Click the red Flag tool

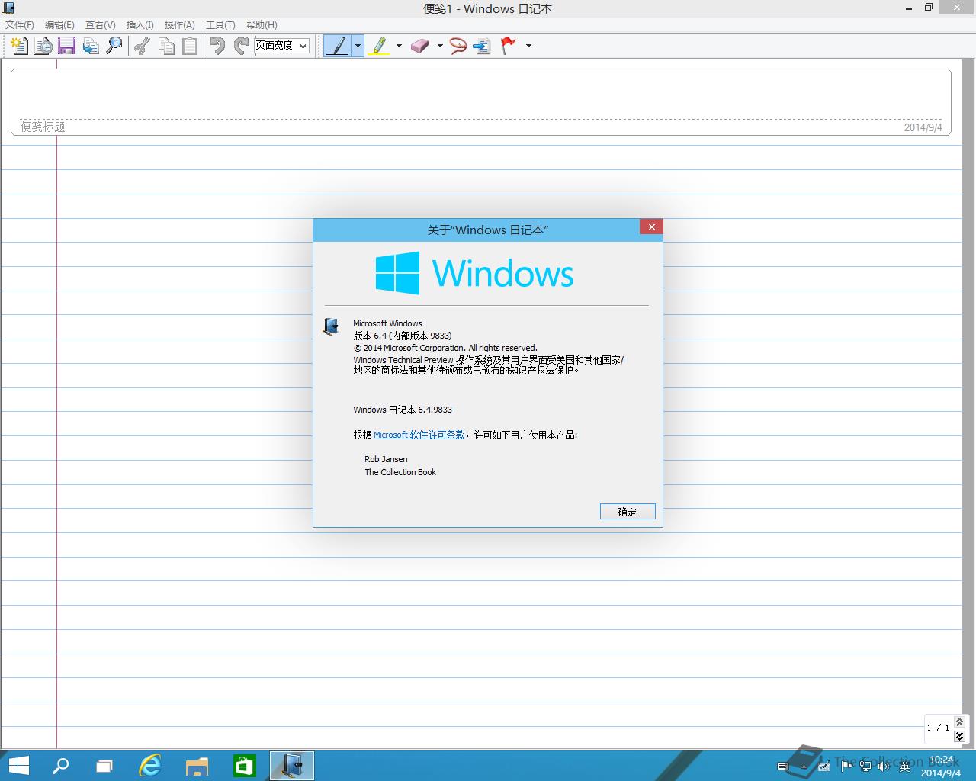point(509,46)
